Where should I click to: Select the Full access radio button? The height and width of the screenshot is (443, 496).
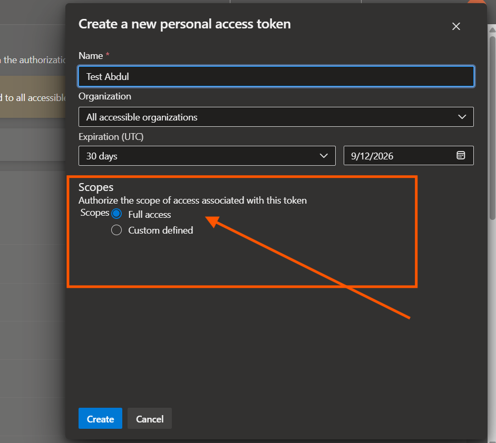(116, 214)
